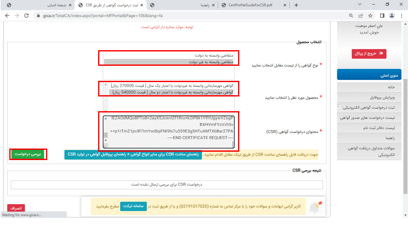Viewport: 409px width, 230px height.
Task: Open Chrome three-dot menu
Action: pos(402,16)
